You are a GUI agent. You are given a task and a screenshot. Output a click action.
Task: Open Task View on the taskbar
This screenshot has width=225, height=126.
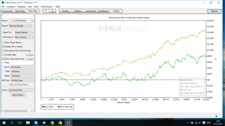tap(20, 123)
